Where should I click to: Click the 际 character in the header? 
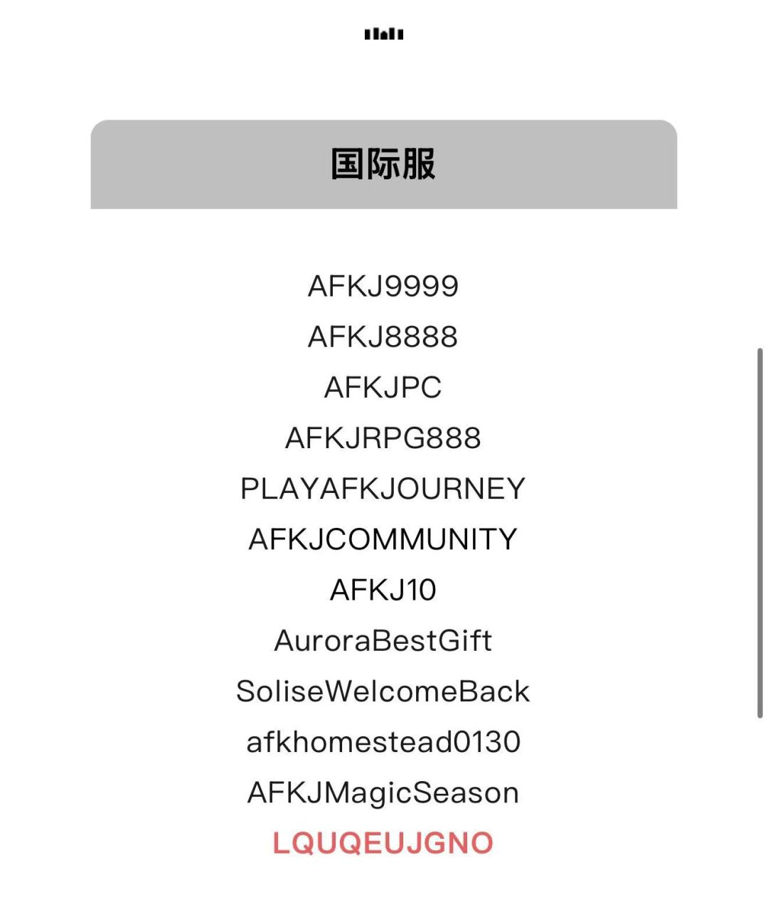383,164
